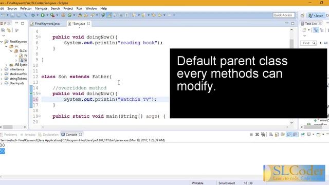This screenshot has height=185, width=329.
Task: Open dropdown next to Debug button
Action: (x=38, y=15)
